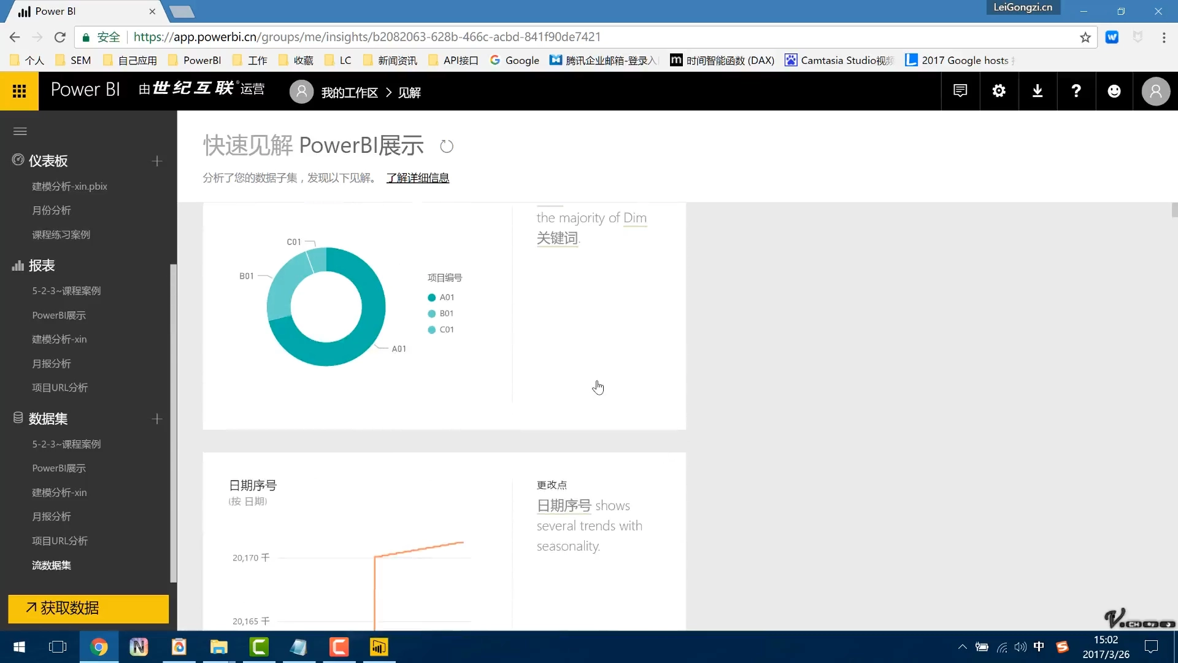
Task: Open the 了解详细信息 link
Action: (x=417, y=177)
